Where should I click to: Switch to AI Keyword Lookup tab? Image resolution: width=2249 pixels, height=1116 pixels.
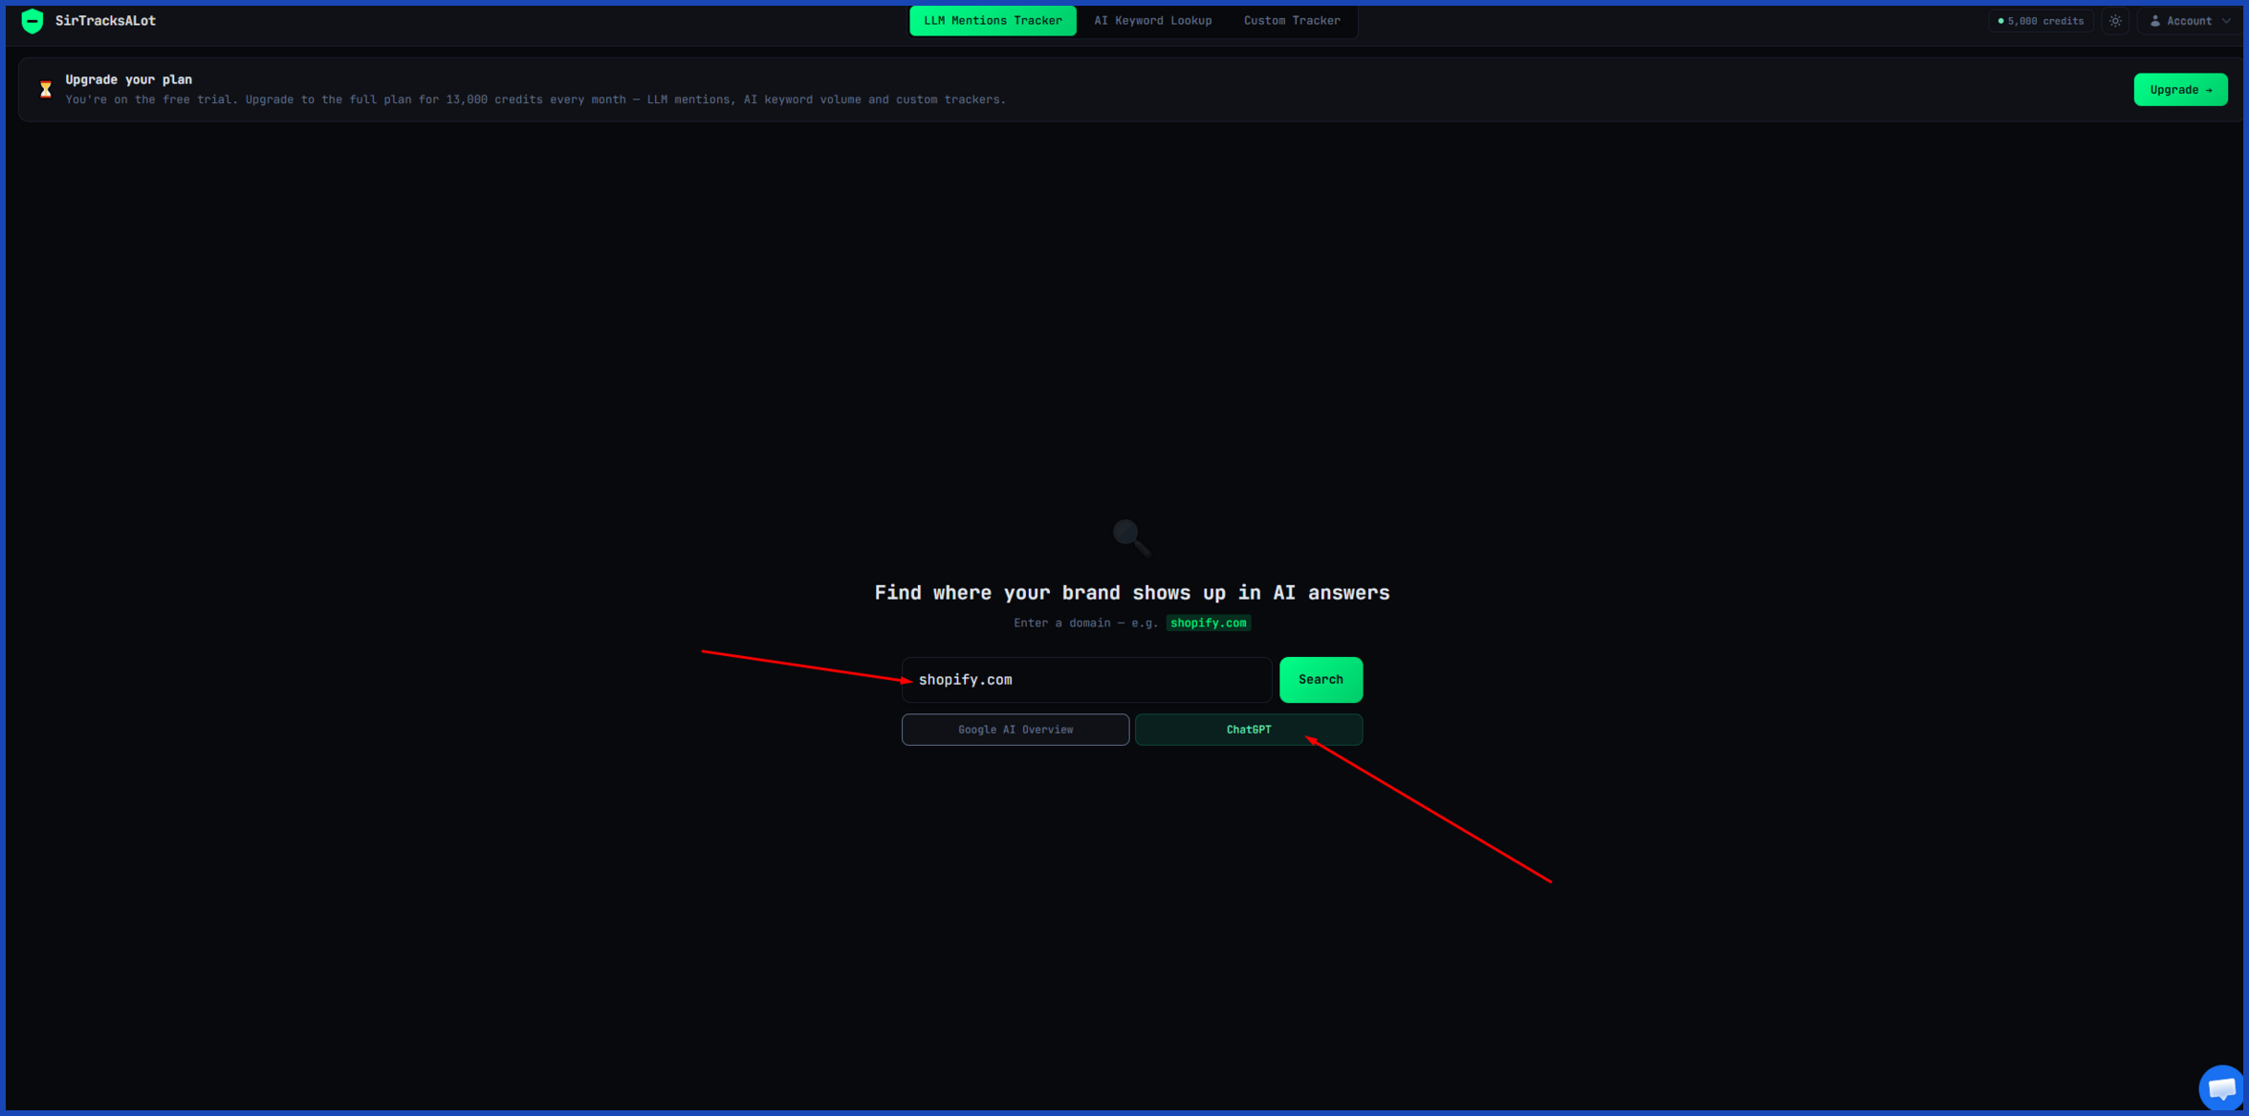1152,21
